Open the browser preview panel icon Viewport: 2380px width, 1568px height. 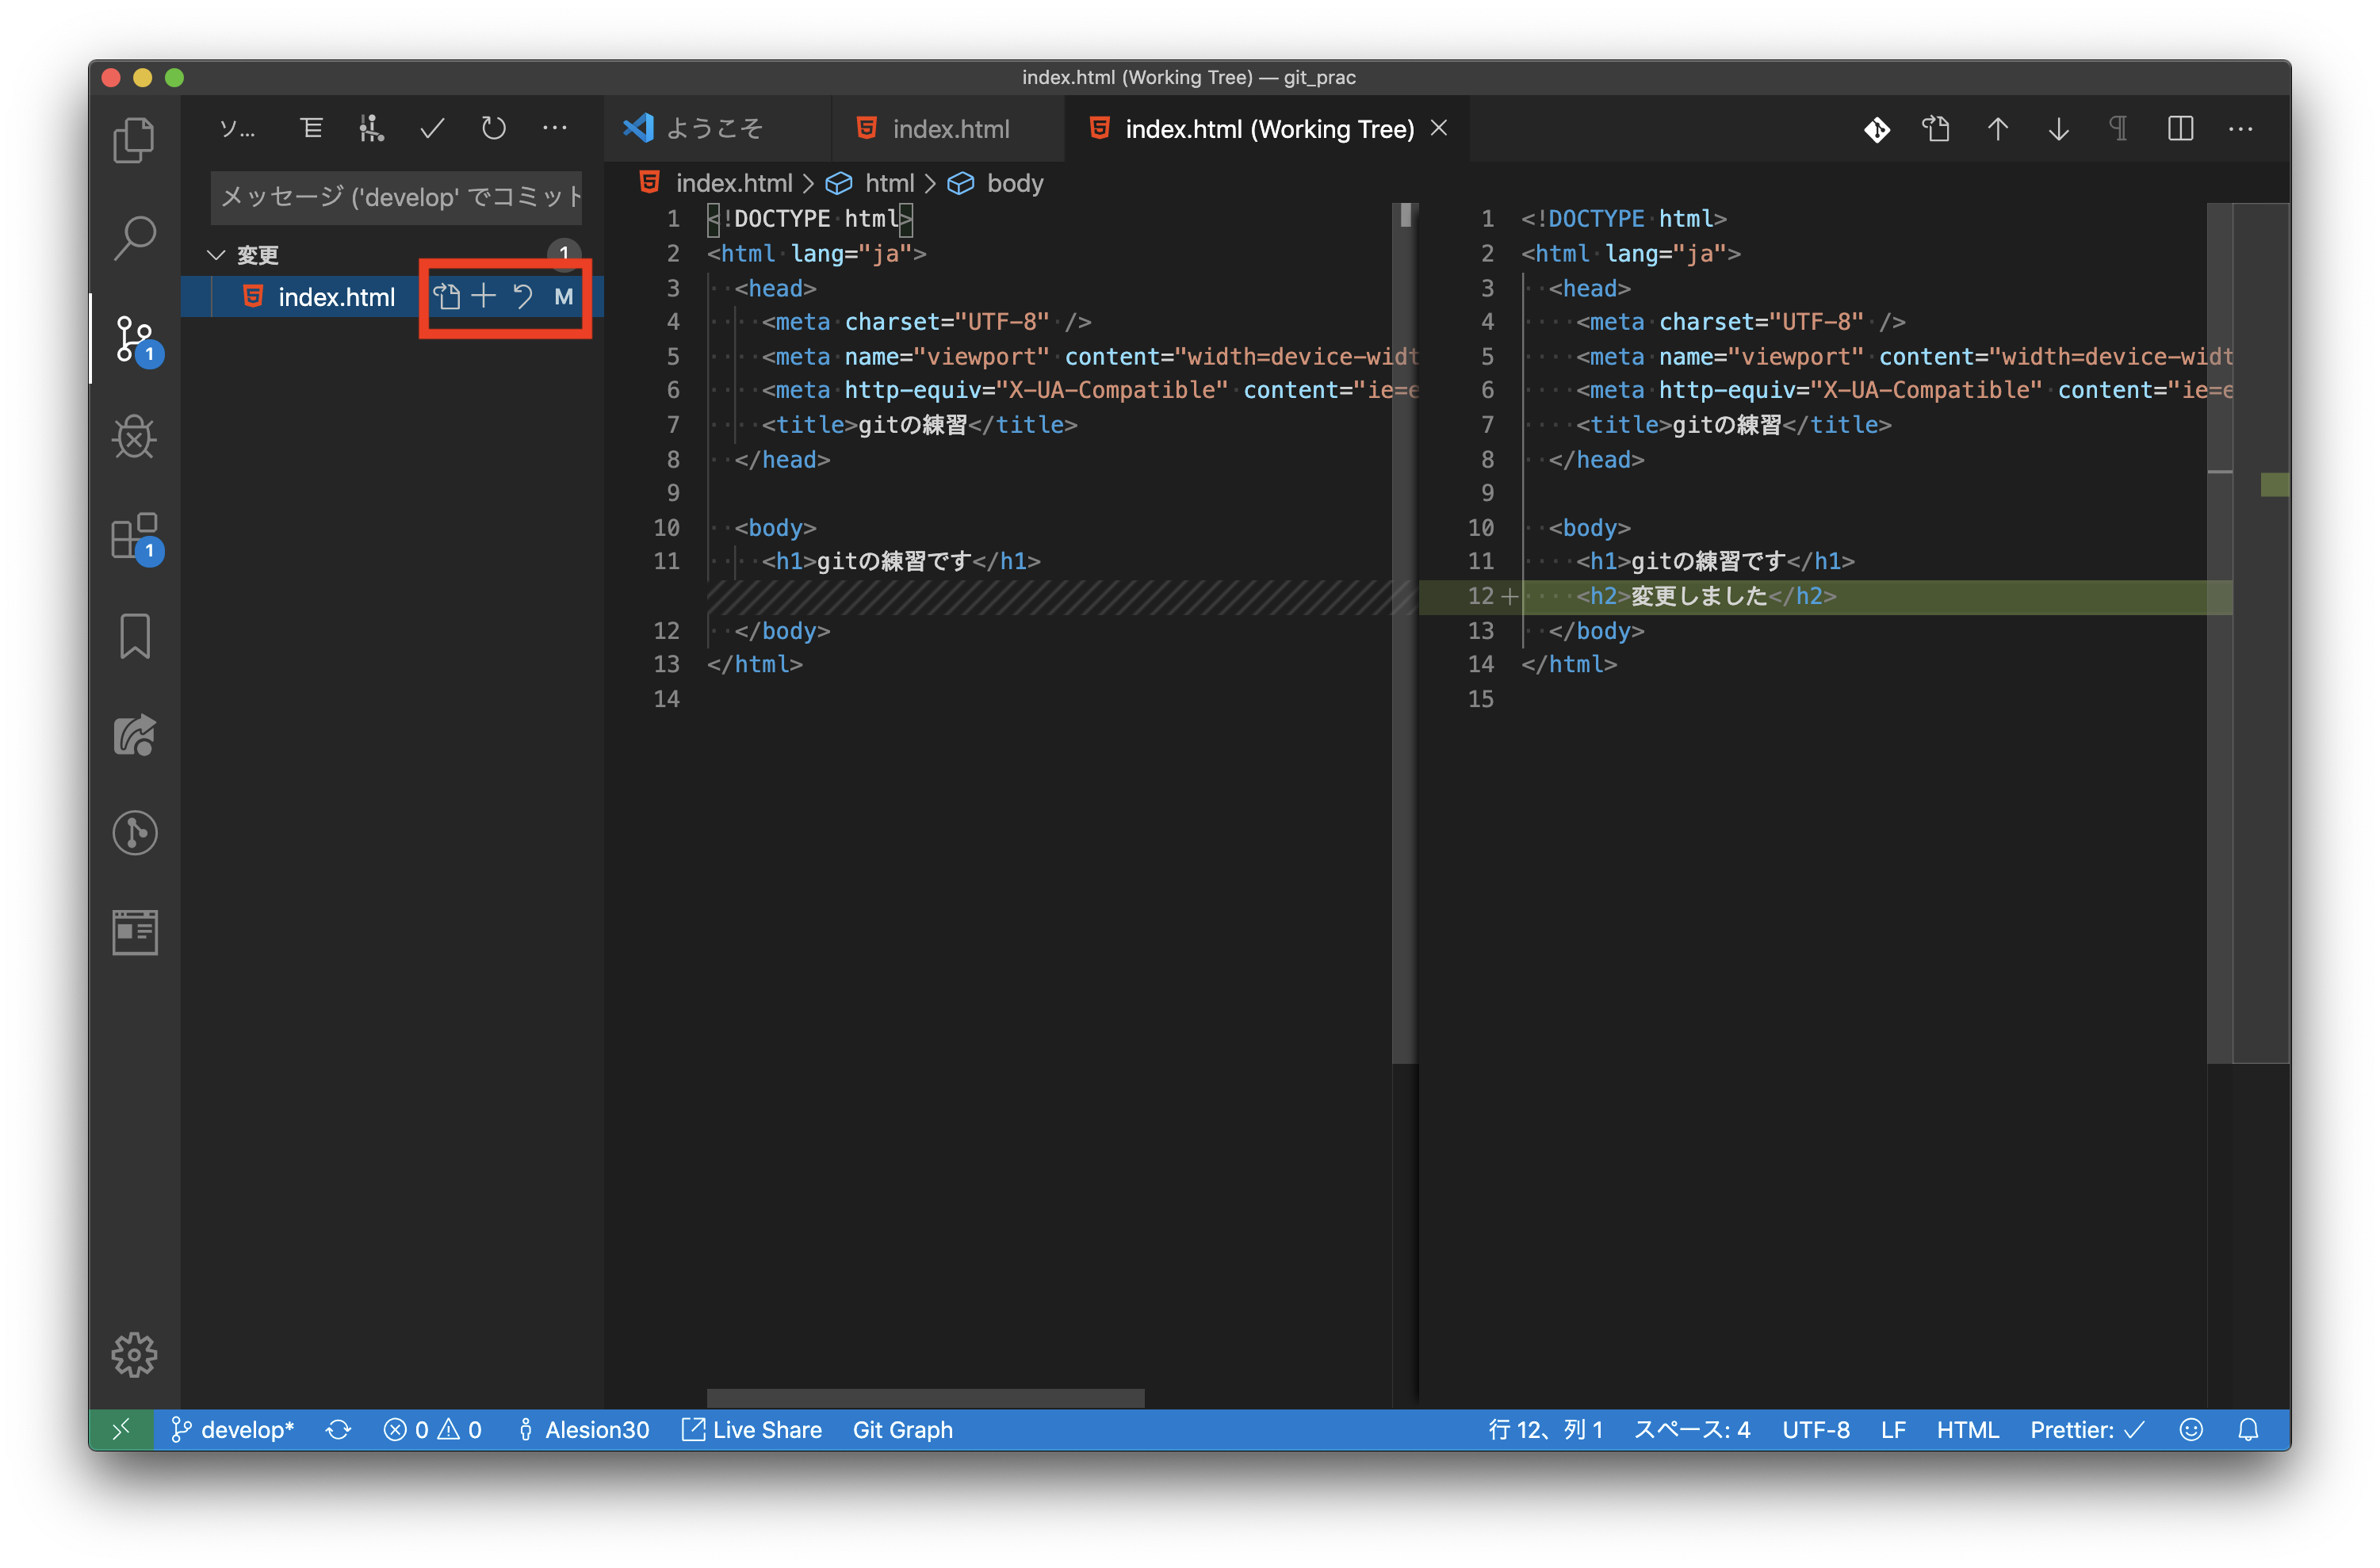(x=134, y=932)
